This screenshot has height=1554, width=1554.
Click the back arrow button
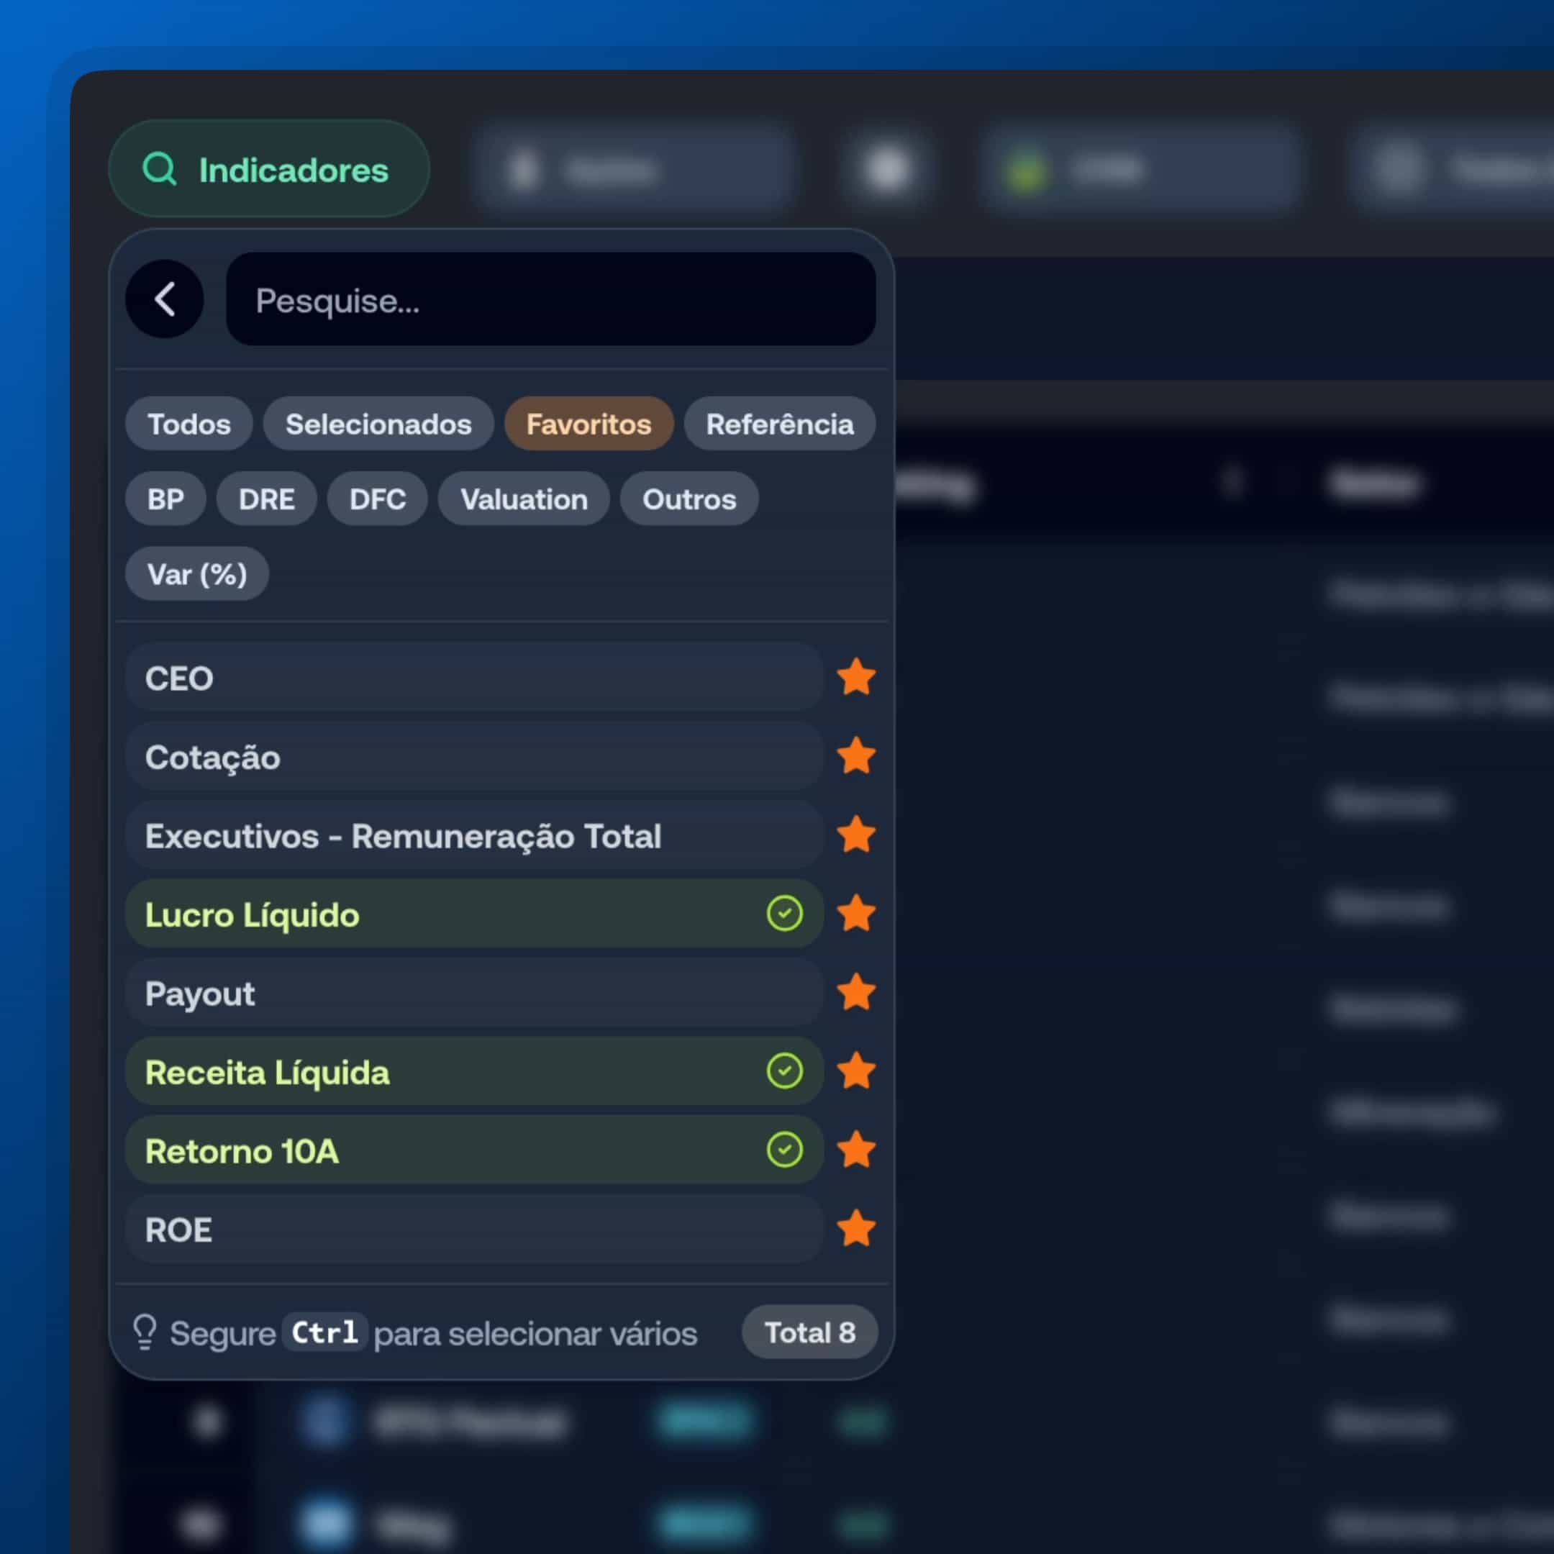tap(165, 299)
